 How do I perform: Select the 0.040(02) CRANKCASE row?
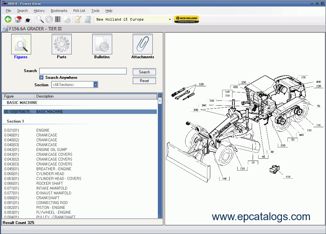[x=80, y=140]
